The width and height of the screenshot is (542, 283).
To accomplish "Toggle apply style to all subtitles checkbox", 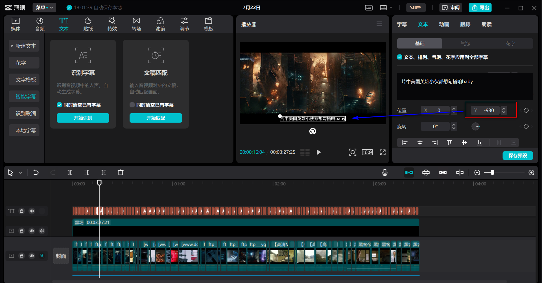I will tap(400, 57).
